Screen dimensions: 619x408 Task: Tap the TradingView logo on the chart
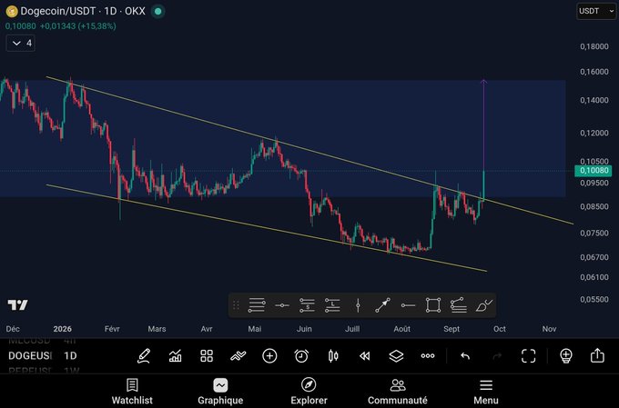point(18,304)
